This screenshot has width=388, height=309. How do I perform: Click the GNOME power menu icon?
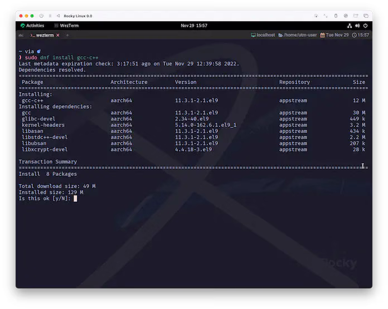coord(365,26)
